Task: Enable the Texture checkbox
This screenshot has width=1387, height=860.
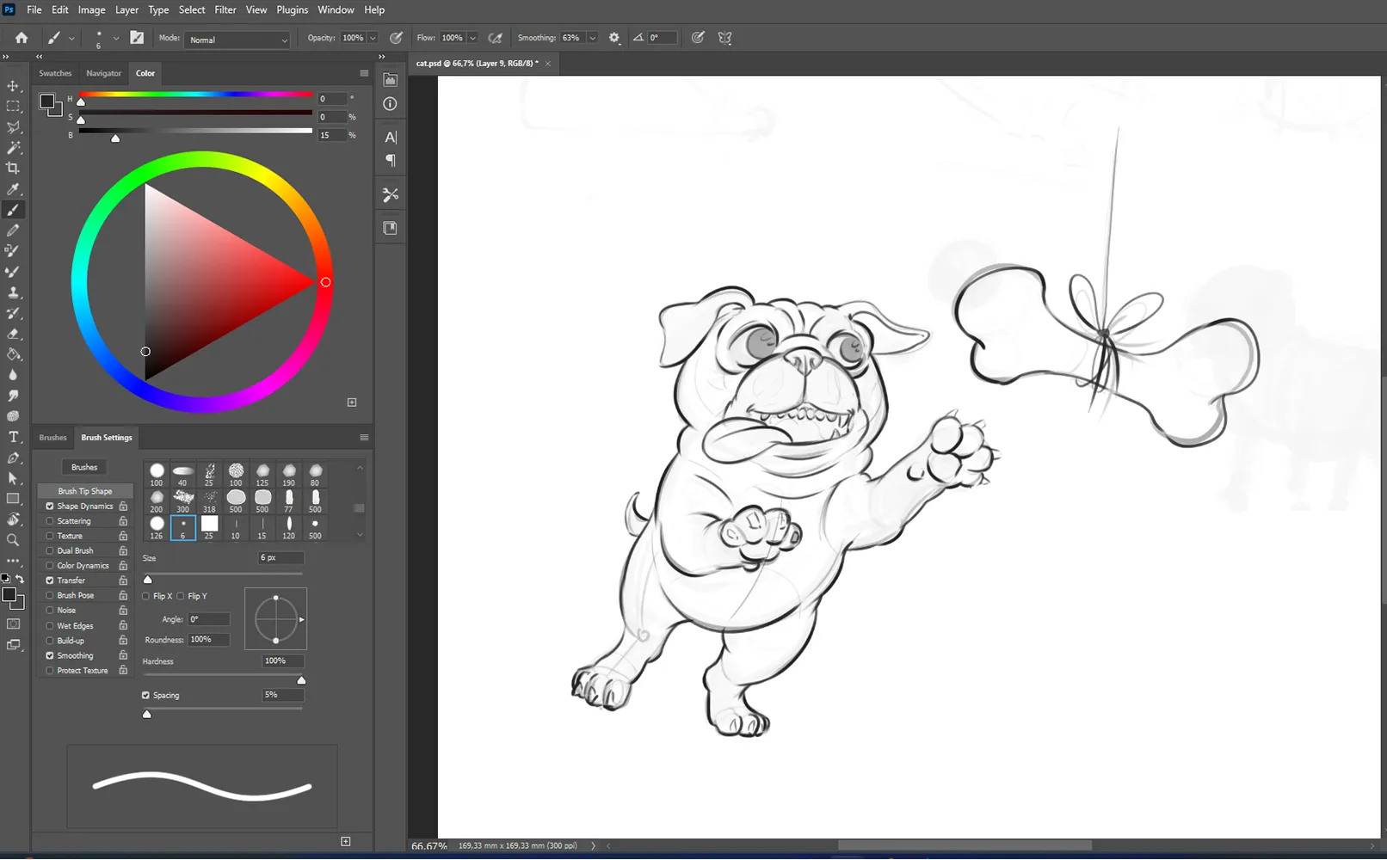Action: click(50, 536)
